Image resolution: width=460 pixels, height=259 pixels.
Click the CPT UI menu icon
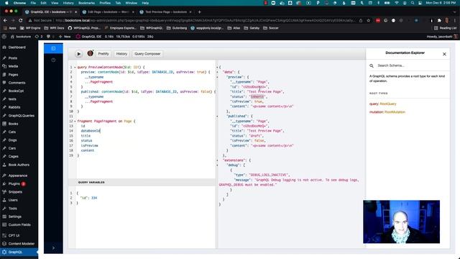pos(4,235)
